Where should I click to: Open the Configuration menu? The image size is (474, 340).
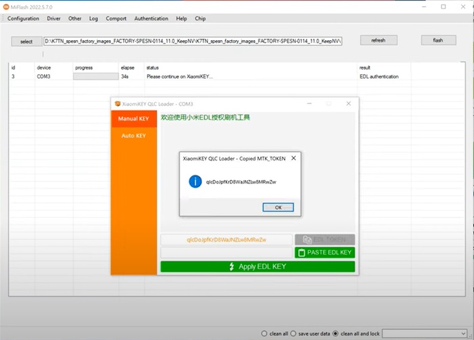click(x=23, y=18)
